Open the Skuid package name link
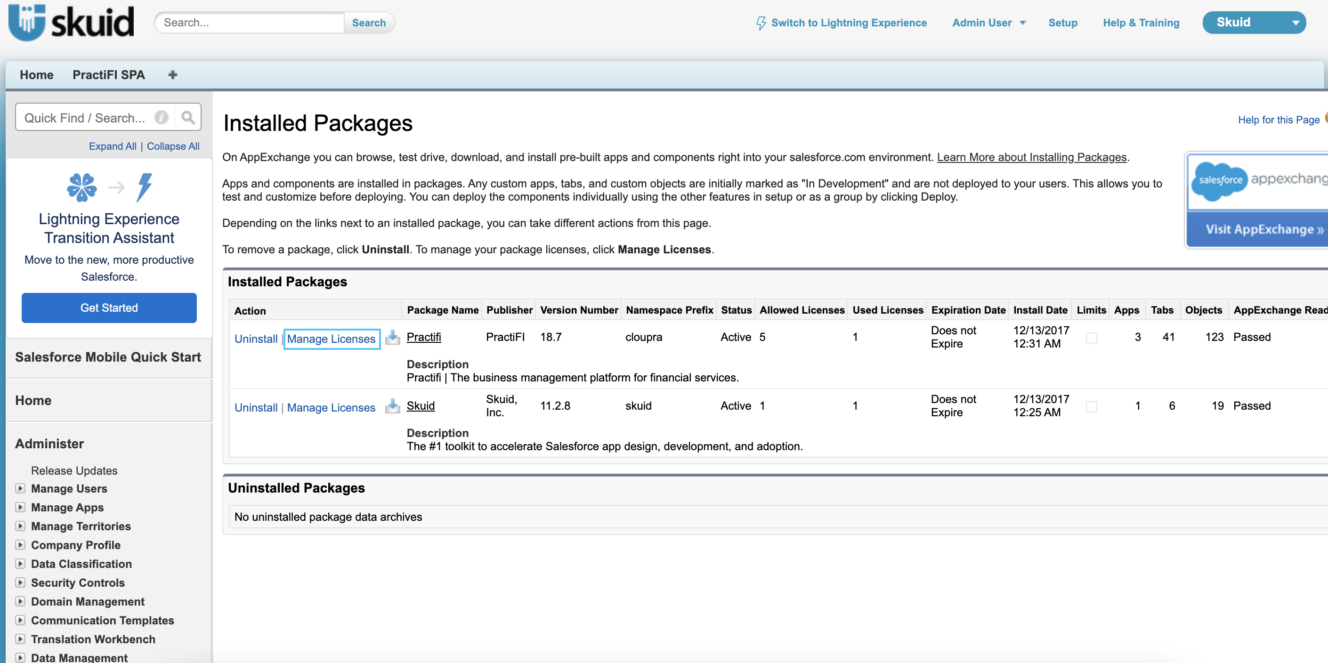The width and height of the screenshot is (1328, 663). (x=421, y=406)
